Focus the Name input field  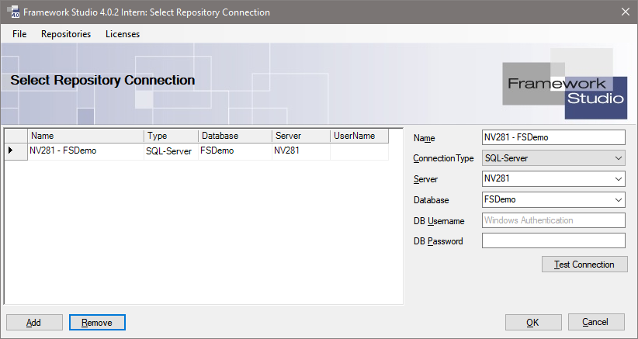tap(553, 137)
